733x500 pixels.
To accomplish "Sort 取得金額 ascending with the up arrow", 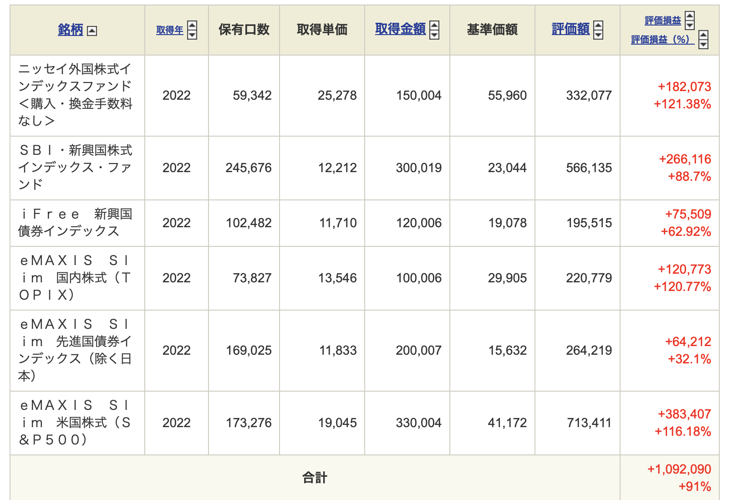I will [x=434, y=26].
